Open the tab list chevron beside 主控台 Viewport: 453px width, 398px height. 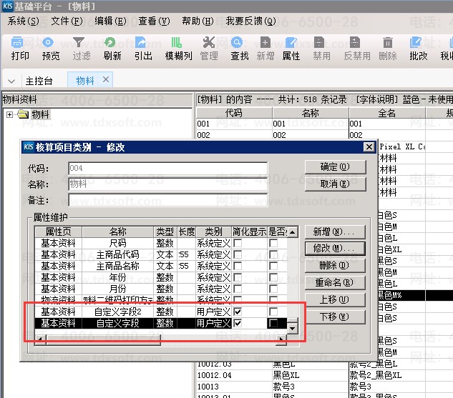click(x=11, y=81)
